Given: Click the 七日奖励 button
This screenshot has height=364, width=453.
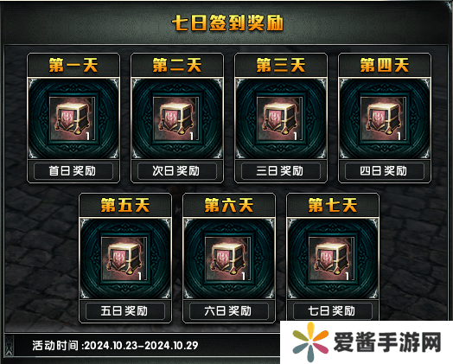Looking at the screenshot, I should click(333, 311).
